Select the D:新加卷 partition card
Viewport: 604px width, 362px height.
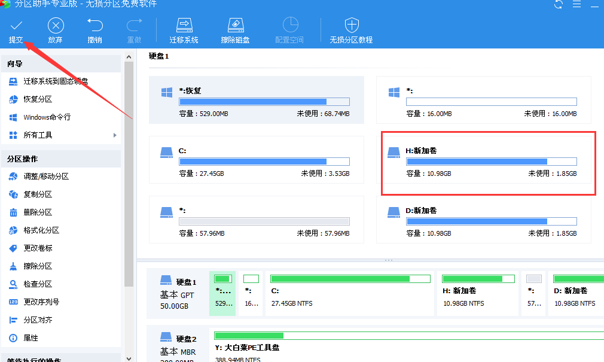click(484, 220)
